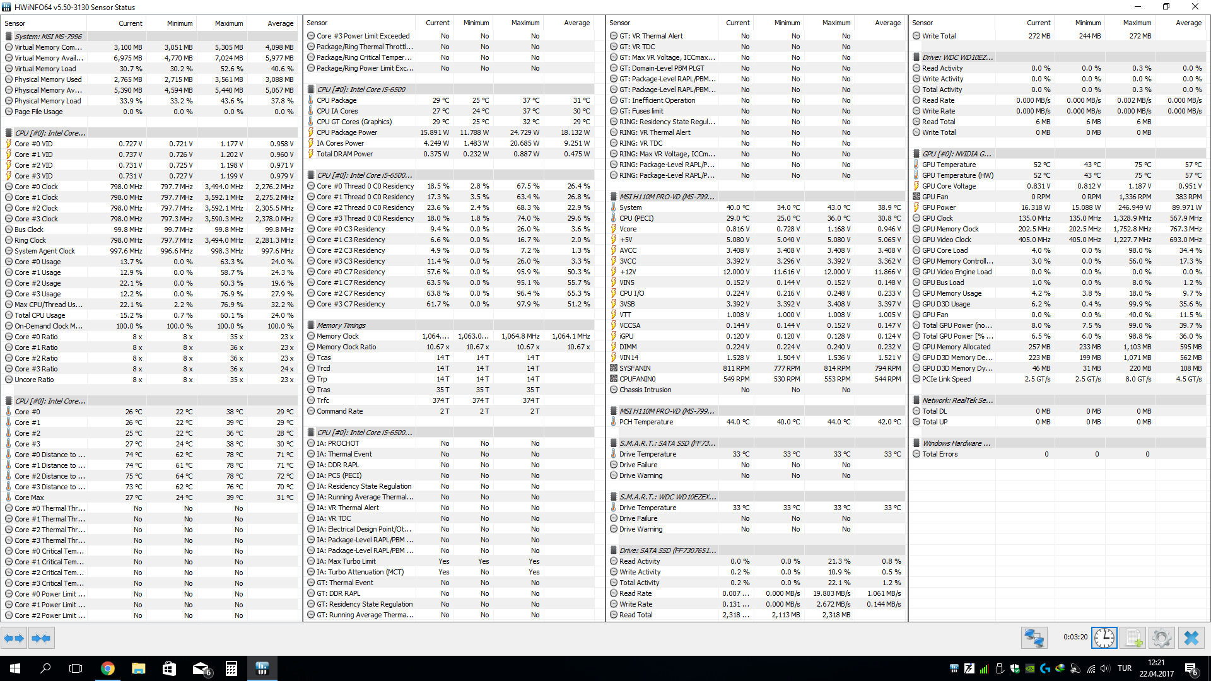This screenshot has width=1211, height=681.
Task: Launch Windows Store from the taskbar
Action: click(x=169, y=668)
